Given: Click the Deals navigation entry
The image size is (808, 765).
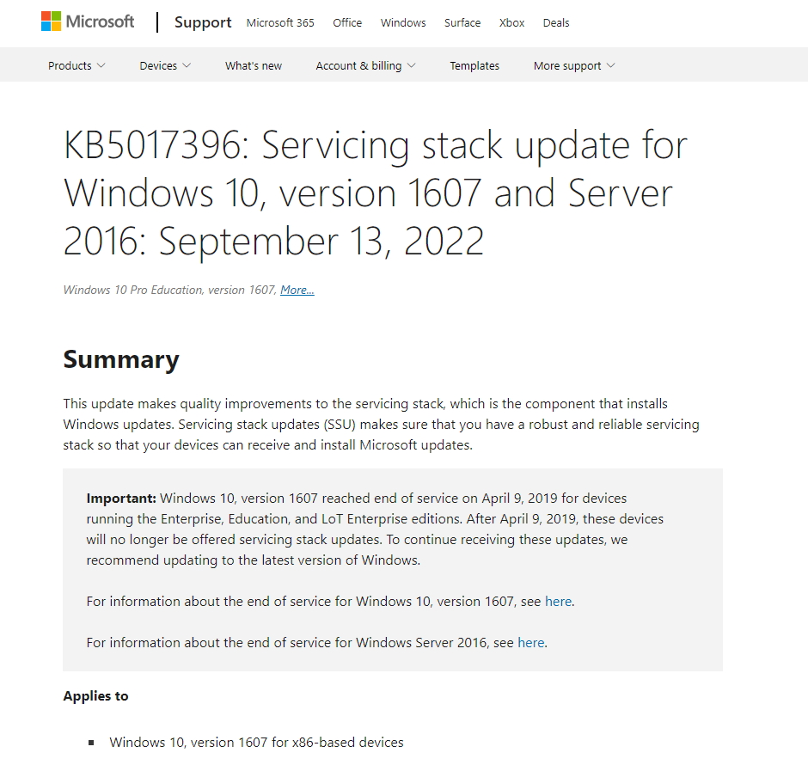Looking at the screenshot, I should pyautogui.click(x=555, y=23).
